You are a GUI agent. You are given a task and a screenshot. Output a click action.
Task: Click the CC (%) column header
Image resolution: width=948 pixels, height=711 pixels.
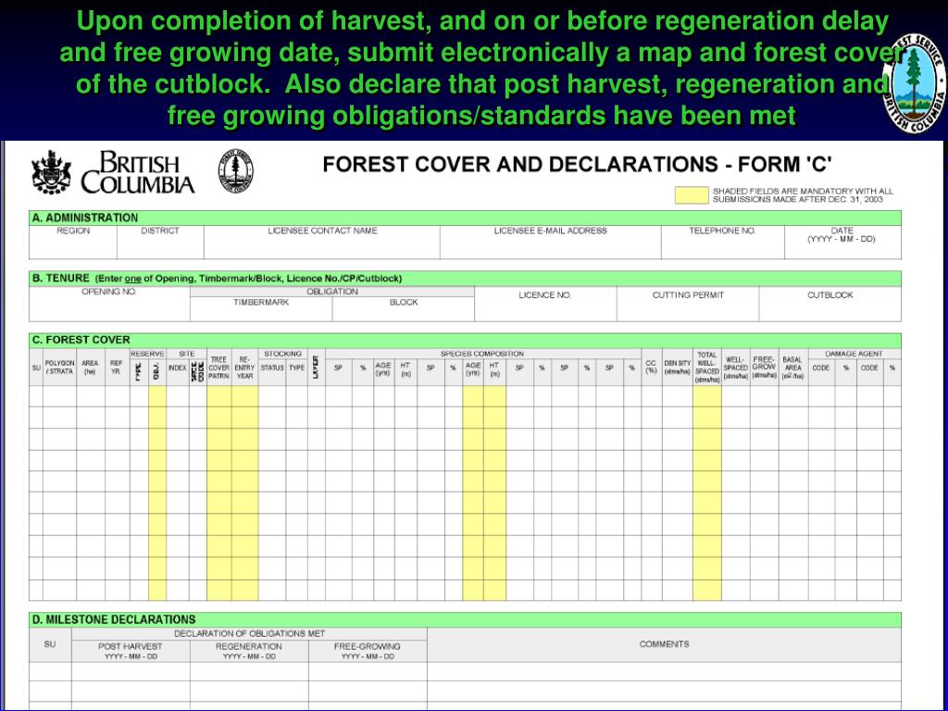click(x=651, y=368)
